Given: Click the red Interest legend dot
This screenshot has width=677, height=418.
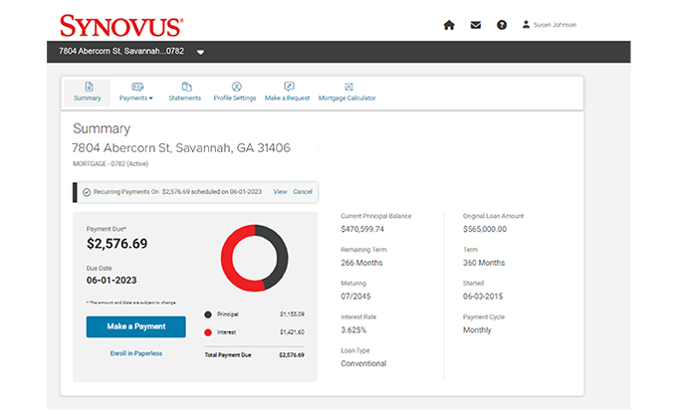Looking at the screenshot, I should coord(207,331).
